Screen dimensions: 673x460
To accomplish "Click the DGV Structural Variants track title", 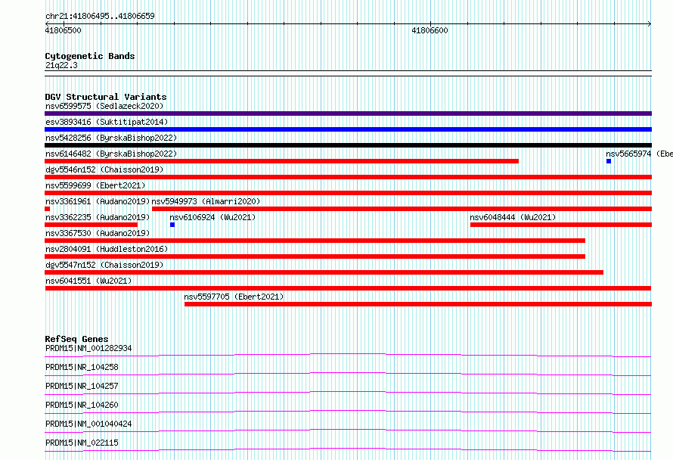I will [106, 97].
